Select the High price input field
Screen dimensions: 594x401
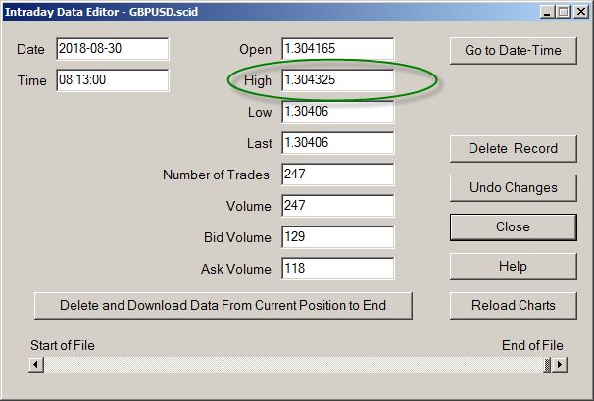[338, 80]
